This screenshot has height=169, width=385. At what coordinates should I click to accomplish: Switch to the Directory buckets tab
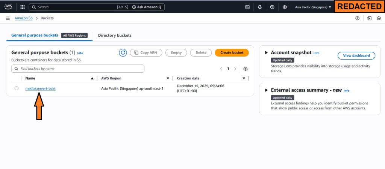click(115, 35)
